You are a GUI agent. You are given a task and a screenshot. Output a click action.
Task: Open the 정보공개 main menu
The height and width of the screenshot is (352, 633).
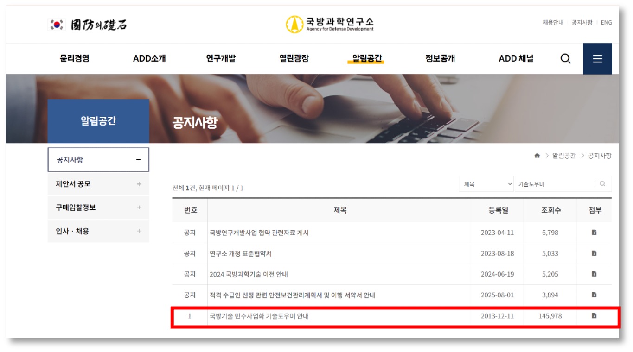point(440,58)
